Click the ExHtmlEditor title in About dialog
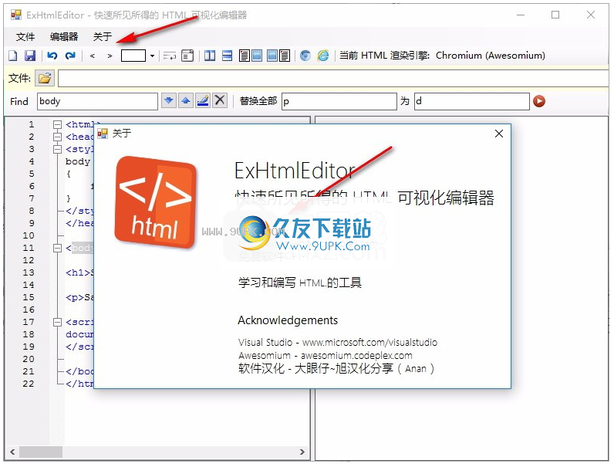The height and width of the screenshot is (467, 614). click(x=295, y=171)
